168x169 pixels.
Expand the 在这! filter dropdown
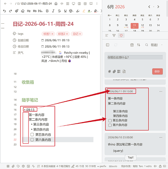coord(162,45)
